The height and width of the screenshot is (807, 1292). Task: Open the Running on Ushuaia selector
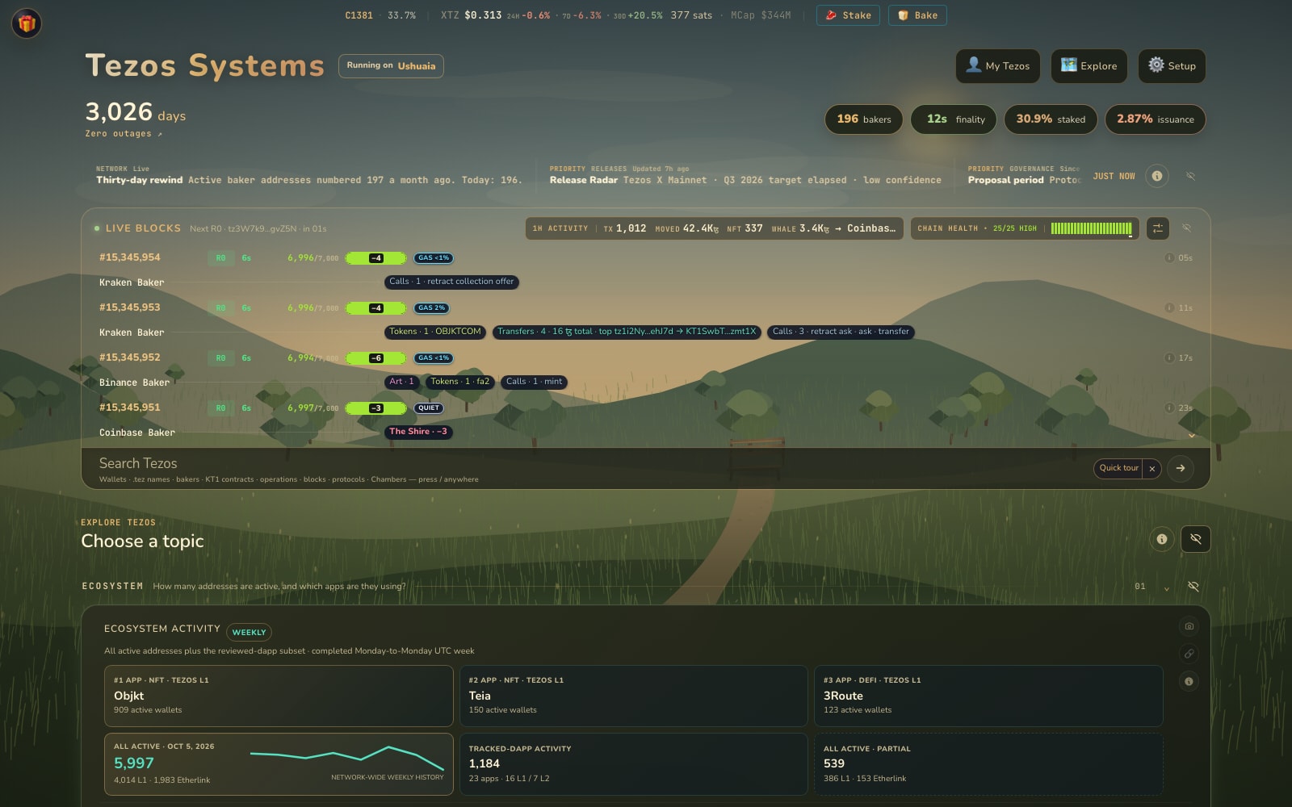[x=391, y=66]
